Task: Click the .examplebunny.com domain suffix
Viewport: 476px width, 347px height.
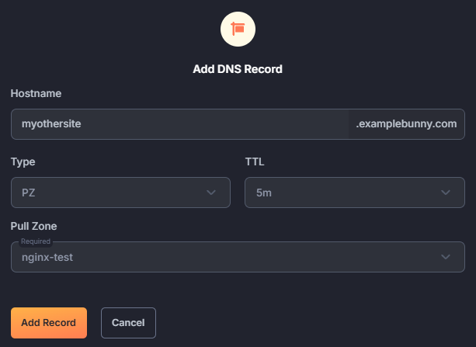Action: 406,124
